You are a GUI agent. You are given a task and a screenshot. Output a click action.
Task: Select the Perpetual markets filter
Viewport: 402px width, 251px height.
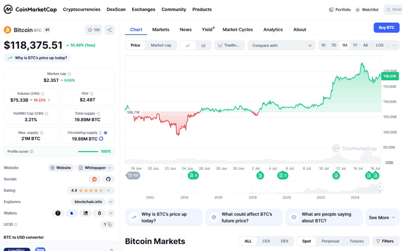click(330, 241)
